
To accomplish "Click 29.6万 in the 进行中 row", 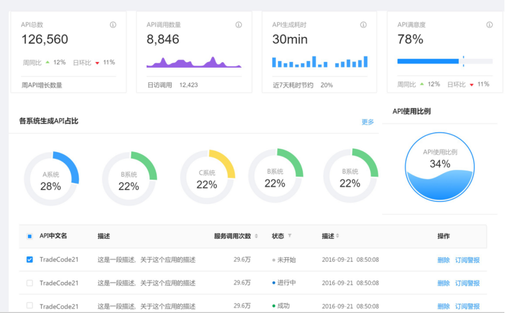I will tap(242, 283).
